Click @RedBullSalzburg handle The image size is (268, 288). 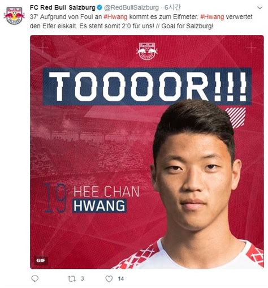[x=131, y=8]
